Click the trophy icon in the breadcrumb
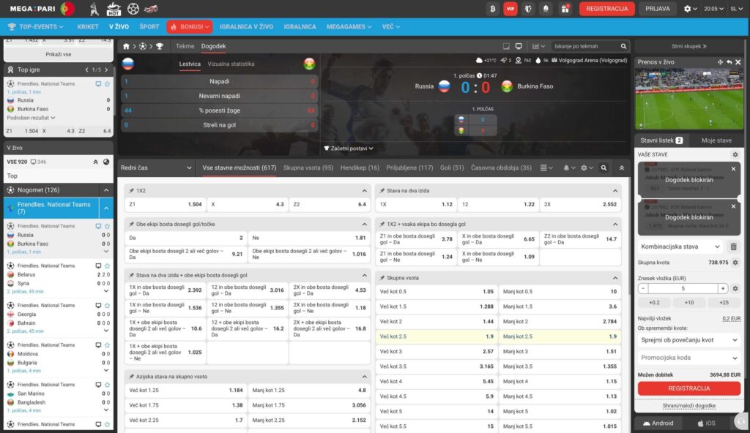The image size is (750, 433). coord(159,46)
